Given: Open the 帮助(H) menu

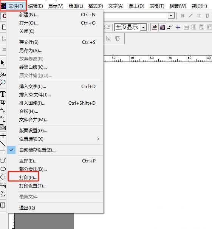Looking at the screenshot, I should click(199, 6).
